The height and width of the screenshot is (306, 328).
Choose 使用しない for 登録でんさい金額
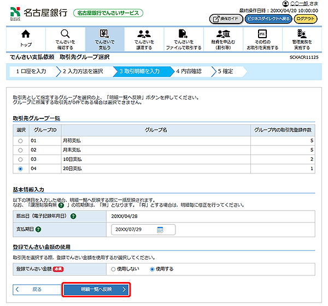click(x=113, y=269)
